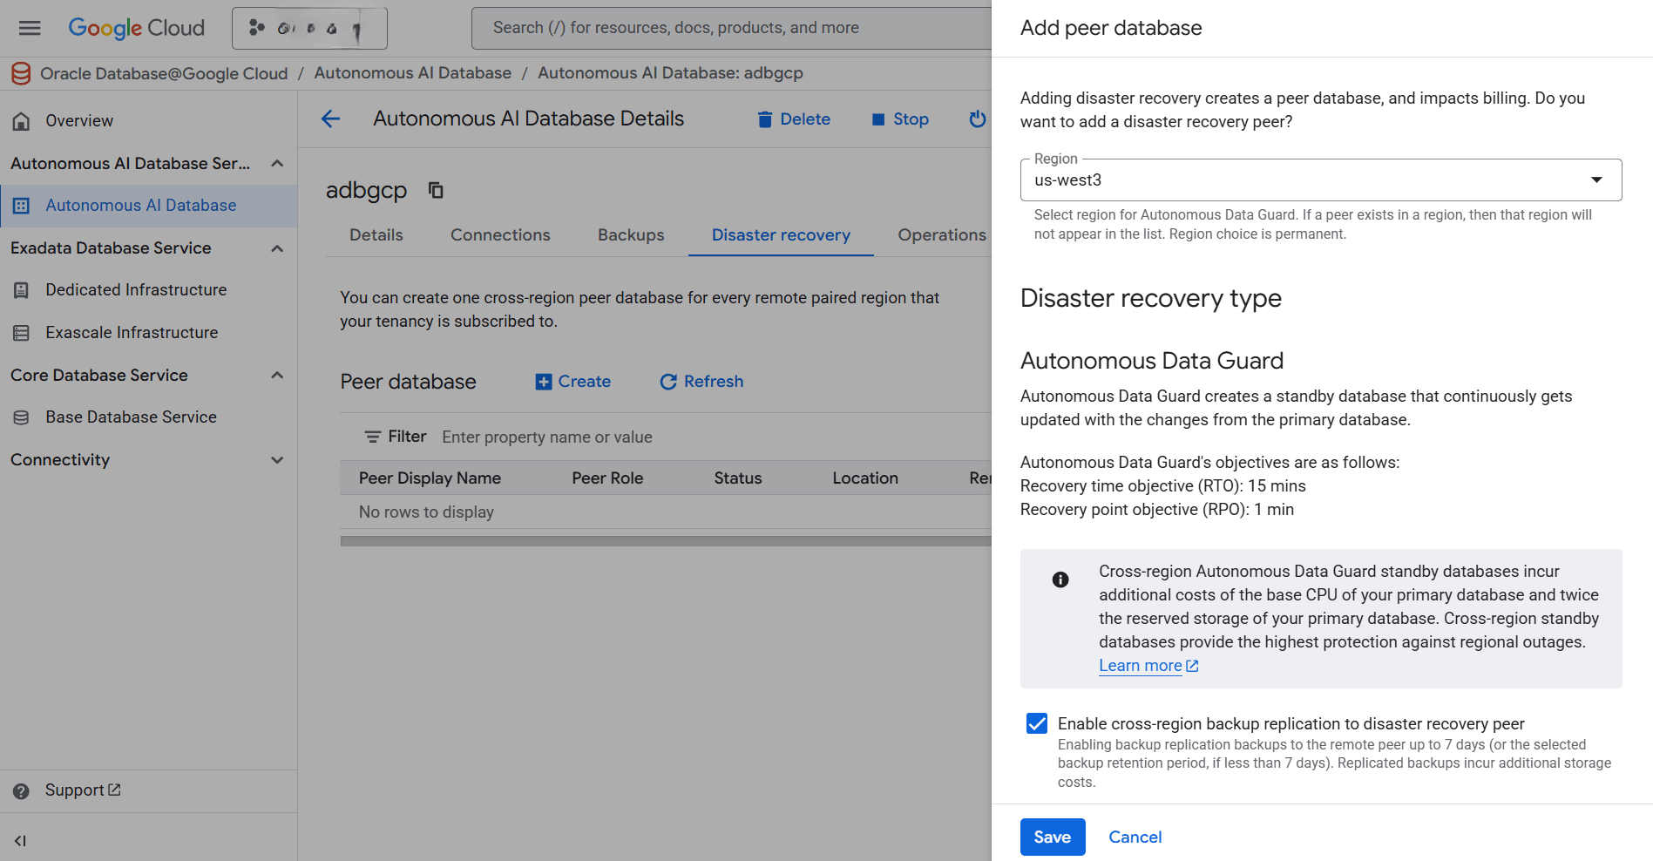Open the navigation hamburger menu
This screenshot has height=861, width=1653.
coord(29,27)
